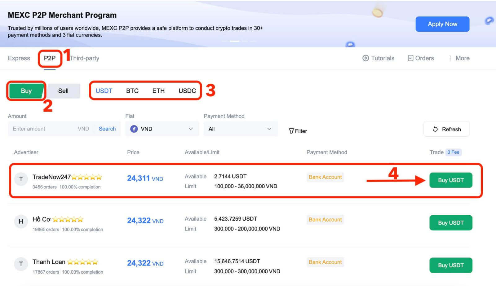Select the ETH coin tab
This screenshot has width=496, height=286.
(x=158, y=91)
